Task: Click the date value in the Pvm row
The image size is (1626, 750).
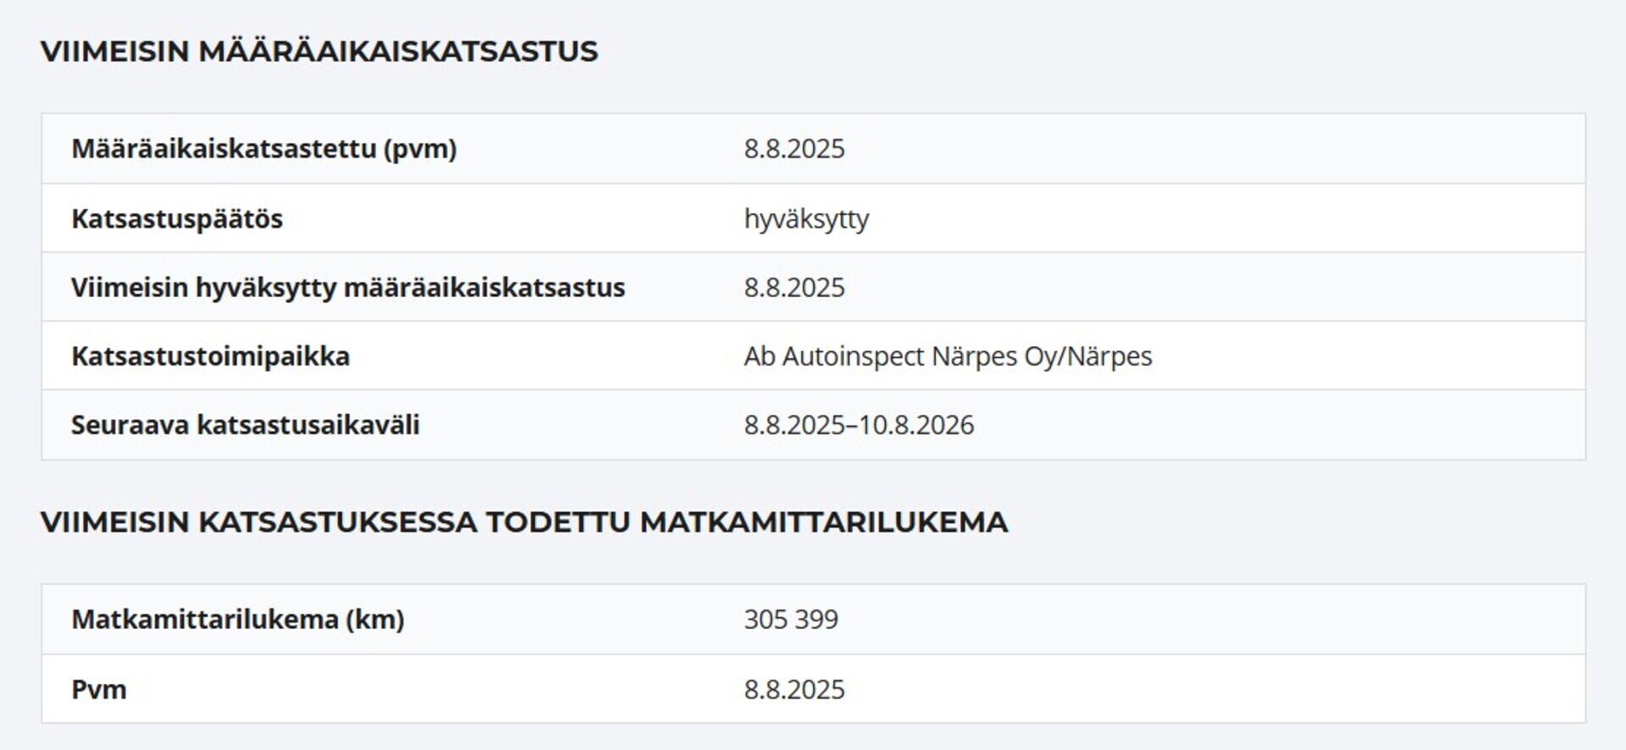Action: coord(794,690)
